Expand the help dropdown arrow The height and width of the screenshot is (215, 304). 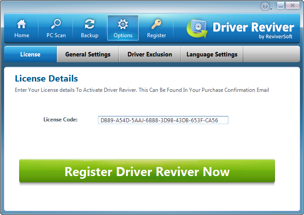pyautogui.click(x=271, y=9)
